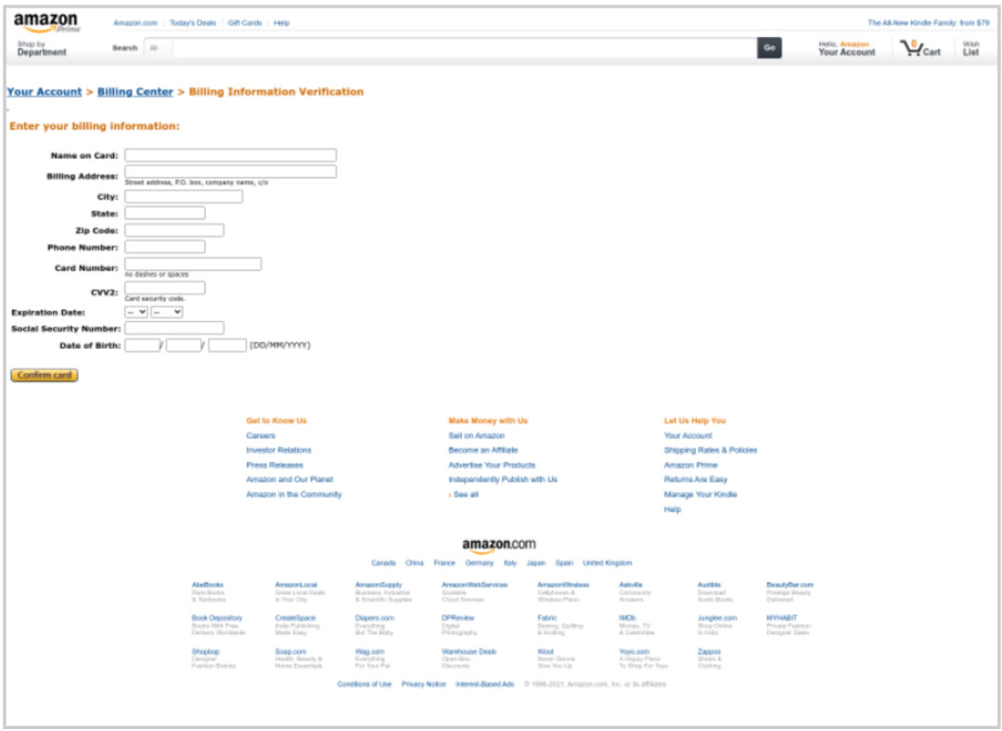Open Amazon and Our Planet link
Screen dimensions: 1002x731
[x=289, y=480]
